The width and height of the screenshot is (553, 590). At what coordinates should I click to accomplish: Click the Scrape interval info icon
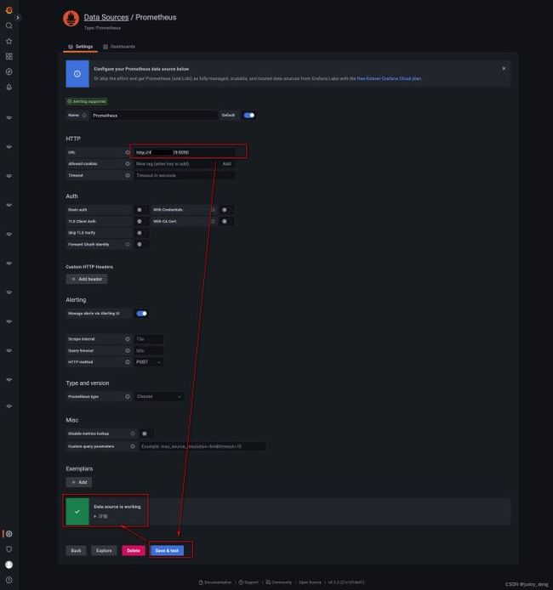tap(128, 339)
